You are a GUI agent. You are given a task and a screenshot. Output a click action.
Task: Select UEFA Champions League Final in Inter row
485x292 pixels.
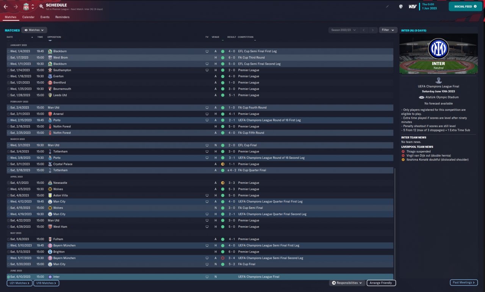[x=259, y=277]
